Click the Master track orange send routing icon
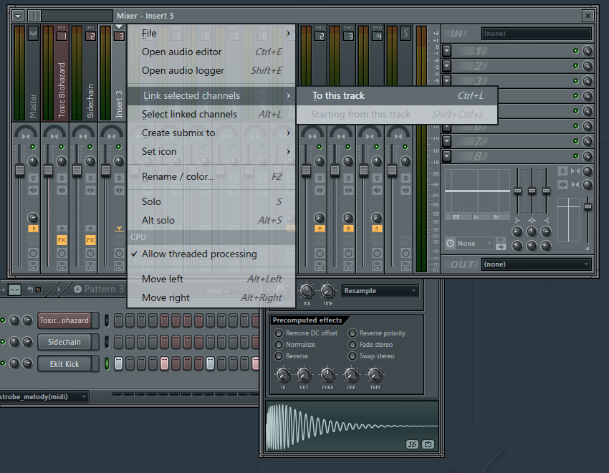Image resolution: width=609 pixels, height=473 pixels. (34, 229)
